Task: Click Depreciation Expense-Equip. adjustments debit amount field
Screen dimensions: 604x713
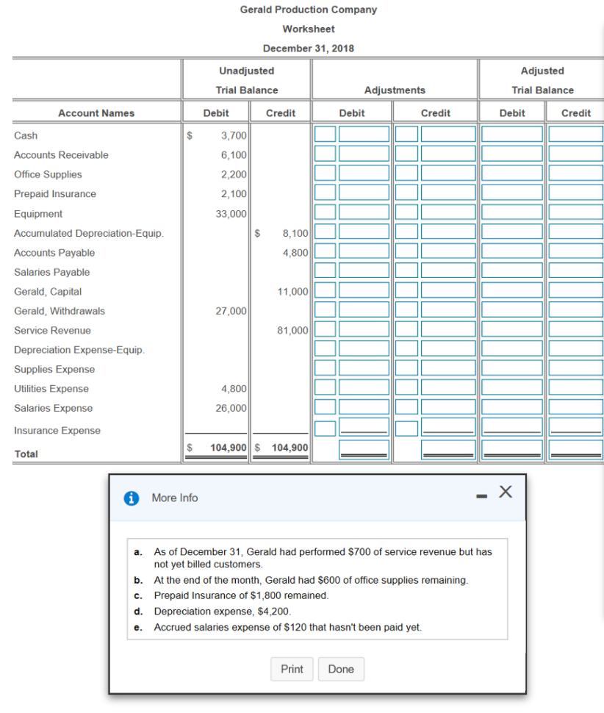Action: coord(364,349)
